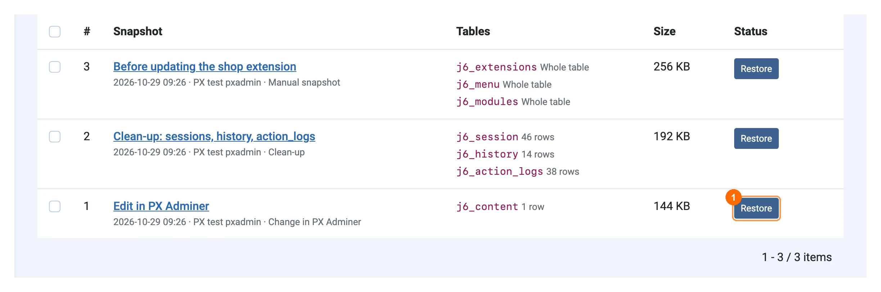Open 'Before updating the shop extension' snapshot

point(205,67)
